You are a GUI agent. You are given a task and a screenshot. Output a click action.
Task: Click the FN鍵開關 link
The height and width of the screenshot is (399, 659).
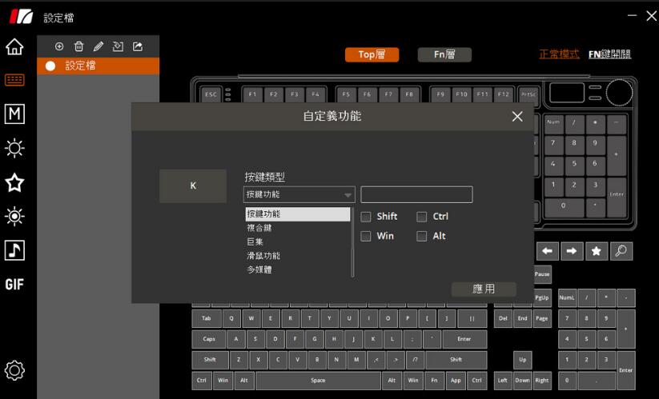610,54
